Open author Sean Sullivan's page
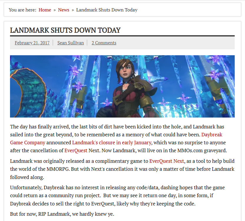 pyautogui.click(x=70, y=43)
